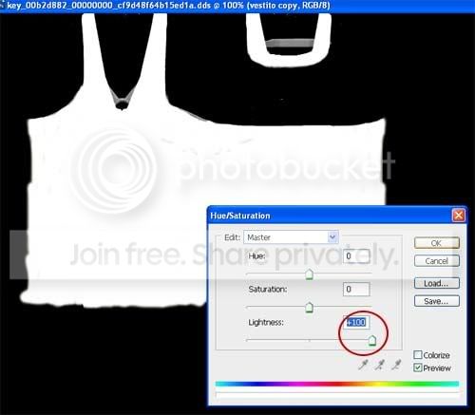Image resolution: width=475 pixels, height=415 pixels.
Task: Click the Lightness value field
Action: [x=356, y=322]
